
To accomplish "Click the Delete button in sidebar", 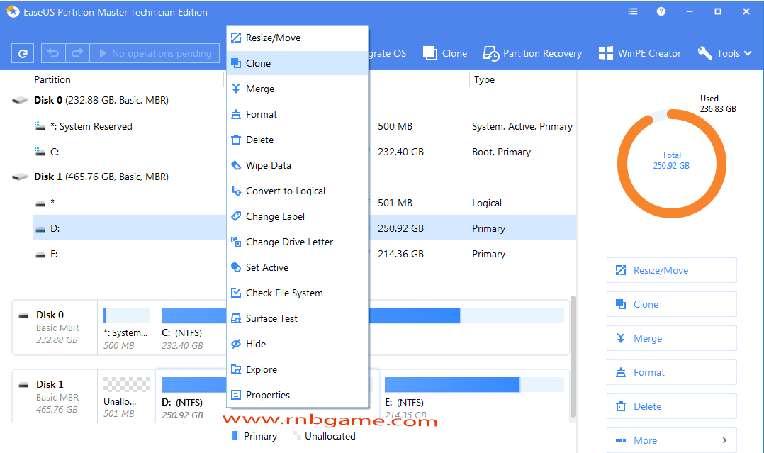I will coord(671,406).
